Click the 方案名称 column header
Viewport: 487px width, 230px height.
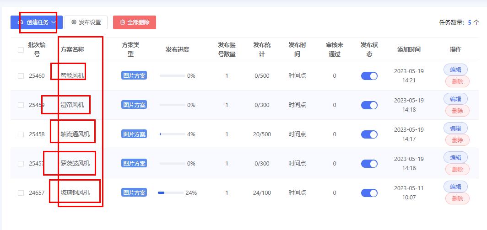tap(72, 50)
